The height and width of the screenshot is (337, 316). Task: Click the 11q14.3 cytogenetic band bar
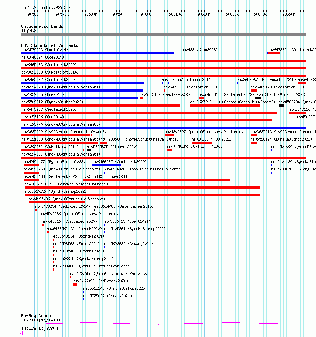pyautogui.click(x=163, y=34)
